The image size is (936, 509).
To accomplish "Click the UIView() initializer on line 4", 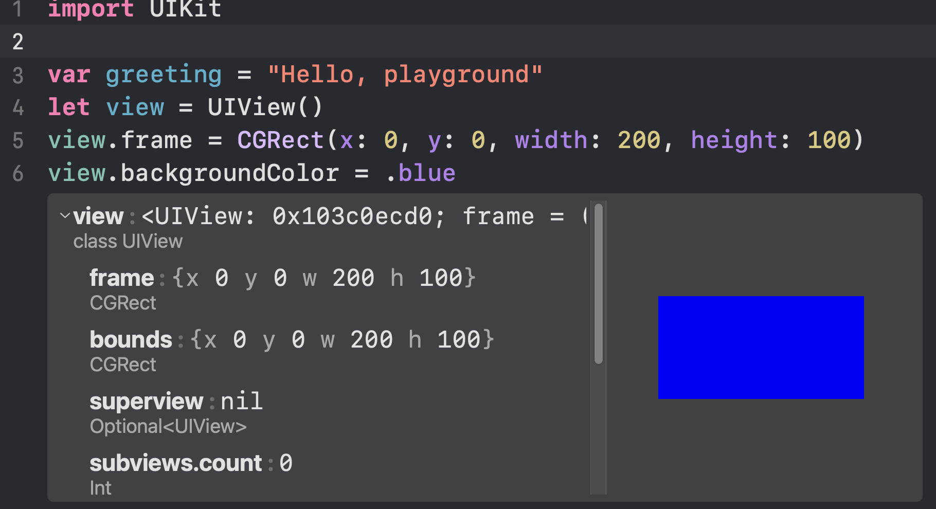I will tap(265, 107).
